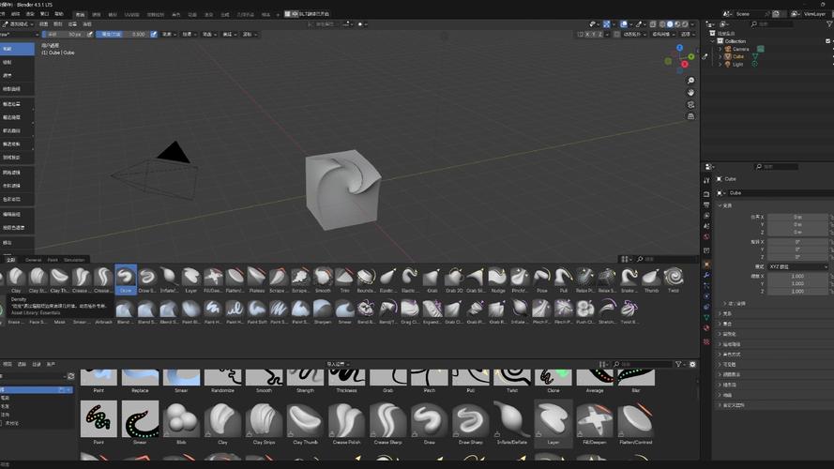Select the Sharpen brush in second row
The height and width of the screenshot is (469, 834).
click(323, 311)
